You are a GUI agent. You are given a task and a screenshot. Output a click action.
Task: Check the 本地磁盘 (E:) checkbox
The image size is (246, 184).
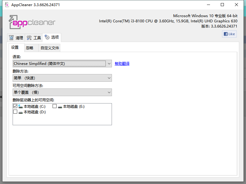(55, 106)
